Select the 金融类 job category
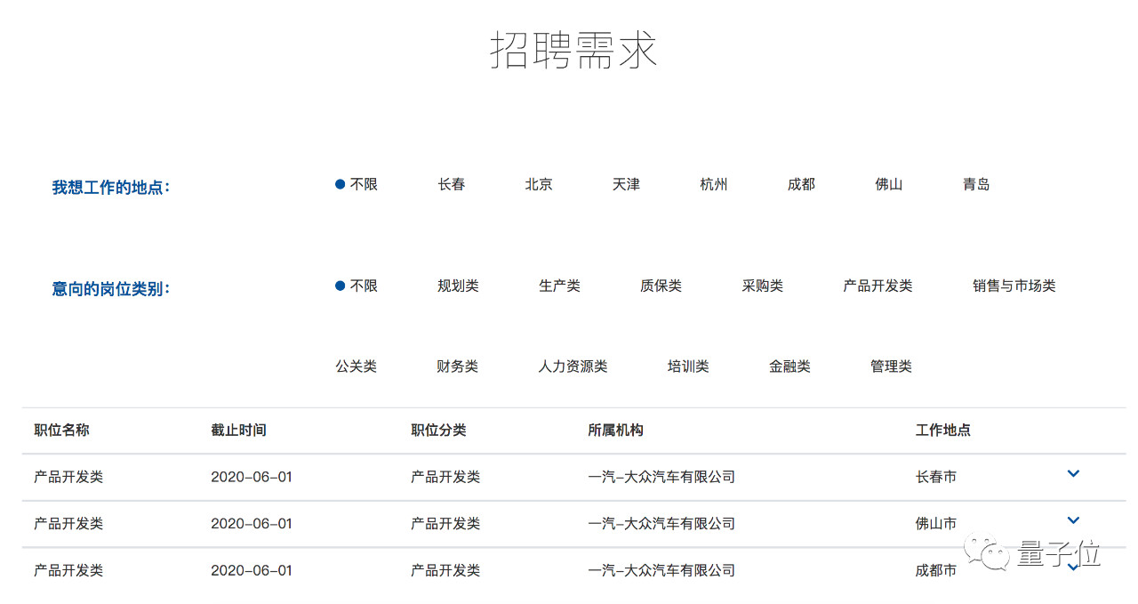The height and width of the screenshot is (604, 1138). pos(789,366)
